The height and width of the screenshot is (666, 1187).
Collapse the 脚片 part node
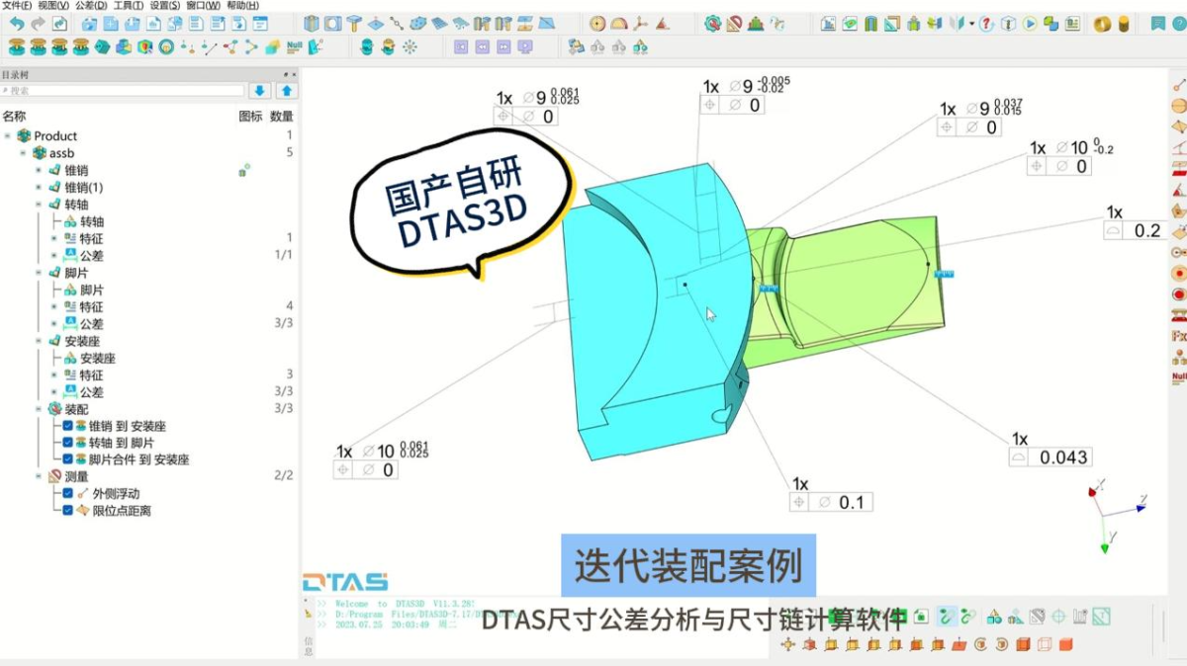coord(40,273)
